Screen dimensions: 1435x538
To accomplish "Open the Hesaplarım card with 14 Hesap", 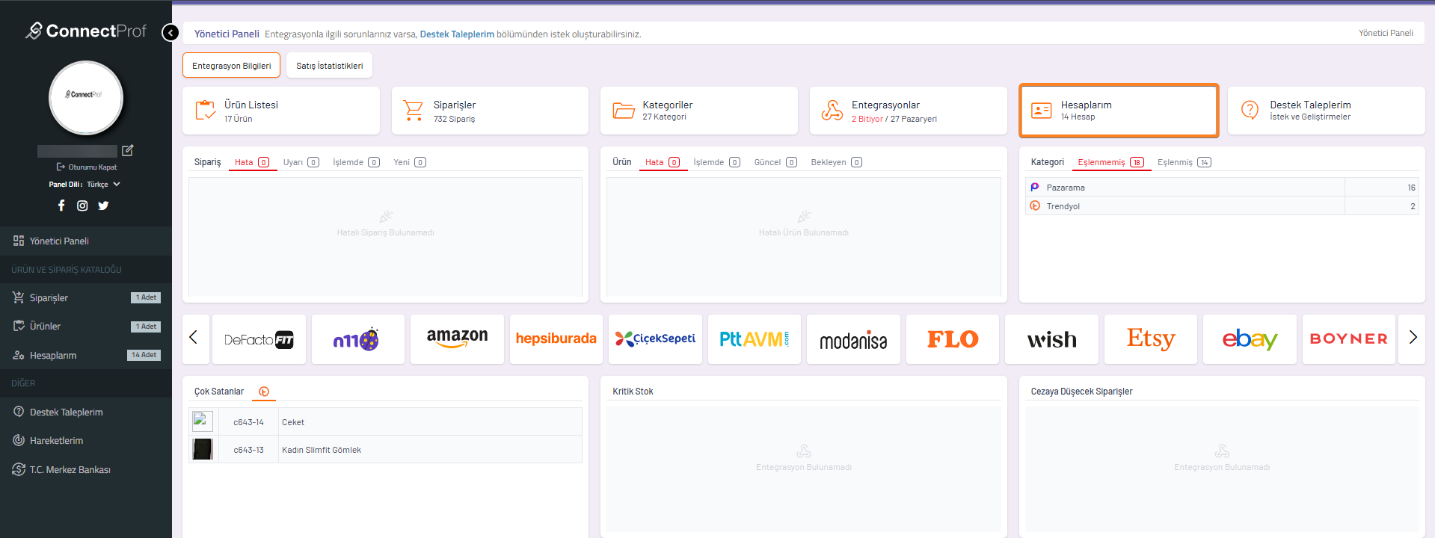I will (1119, 111).
